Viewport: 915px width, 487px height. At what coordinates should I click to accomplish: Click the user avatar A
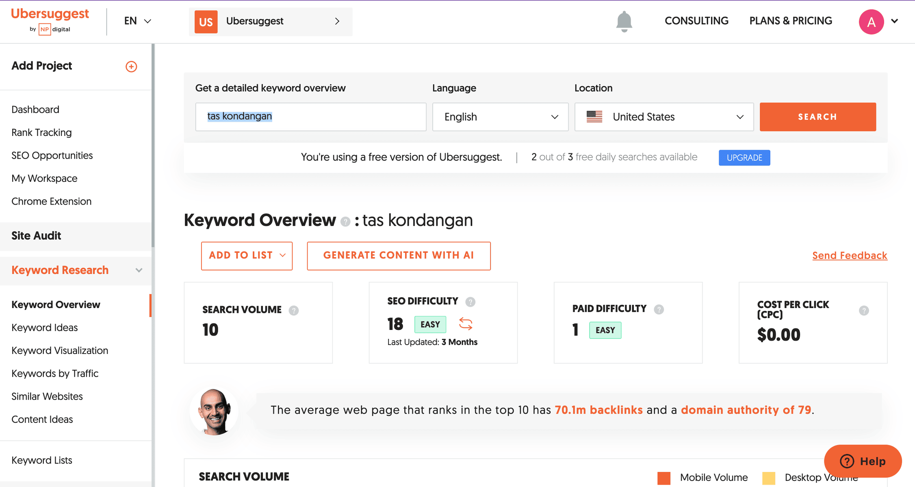pyautogui.click(x=871, y=22)
